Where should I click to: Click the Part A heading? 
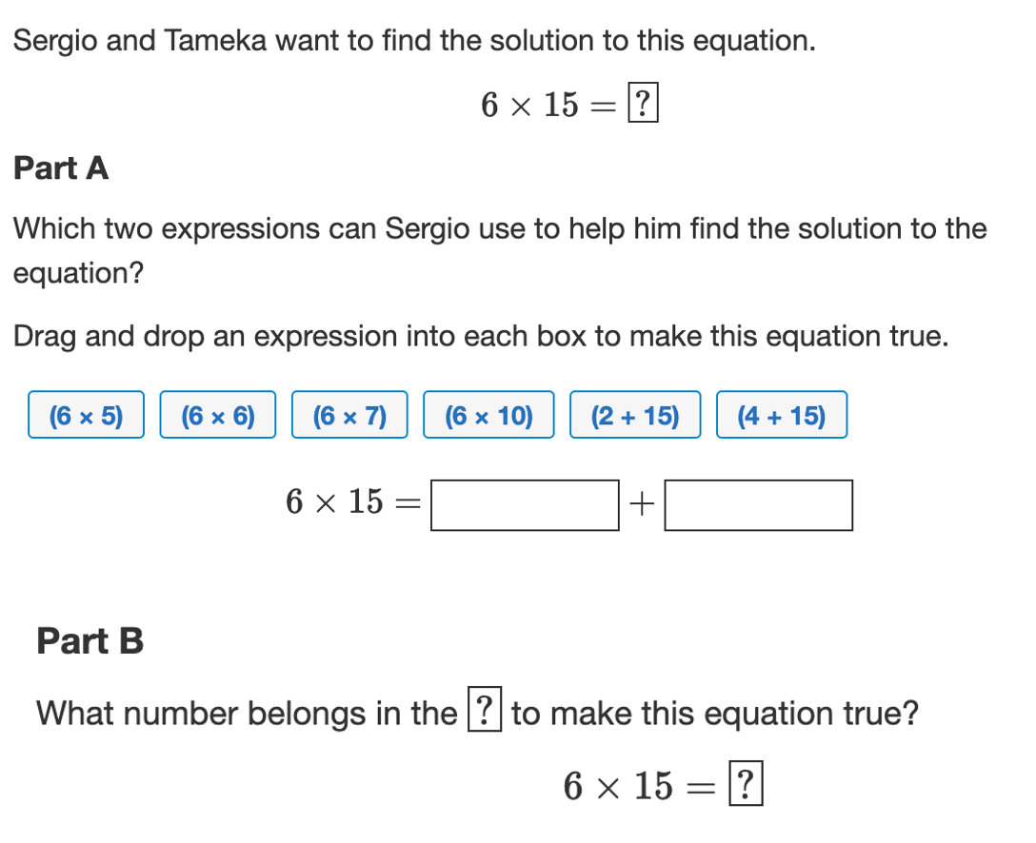coord(61,167)
